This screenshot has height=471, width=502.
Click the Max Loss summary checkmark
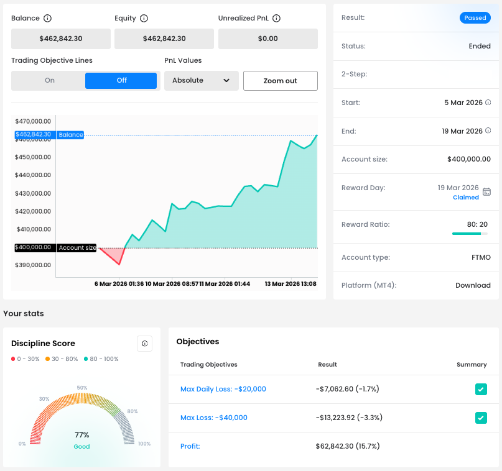point(480,418)
